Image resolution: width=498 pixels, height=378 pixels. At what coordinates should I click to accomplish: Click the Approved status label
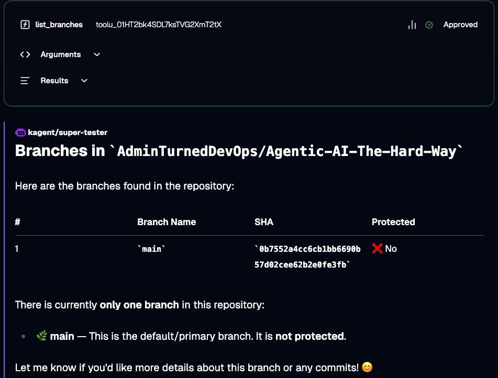[460, 25]
